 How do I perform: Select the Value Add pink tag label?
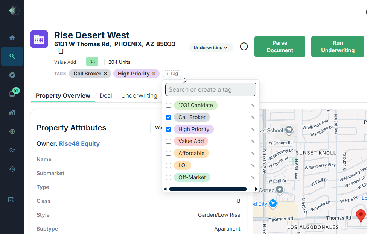pyautogui.click(x=191, y=141)
